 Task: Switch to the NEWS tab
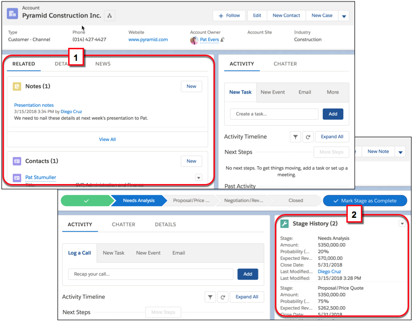pyautogui.click(x=103, y=64)
